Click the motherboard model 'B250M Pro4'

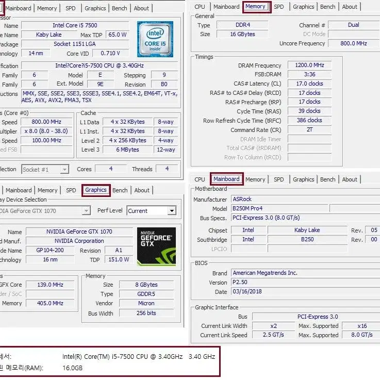tap(279, 208)
